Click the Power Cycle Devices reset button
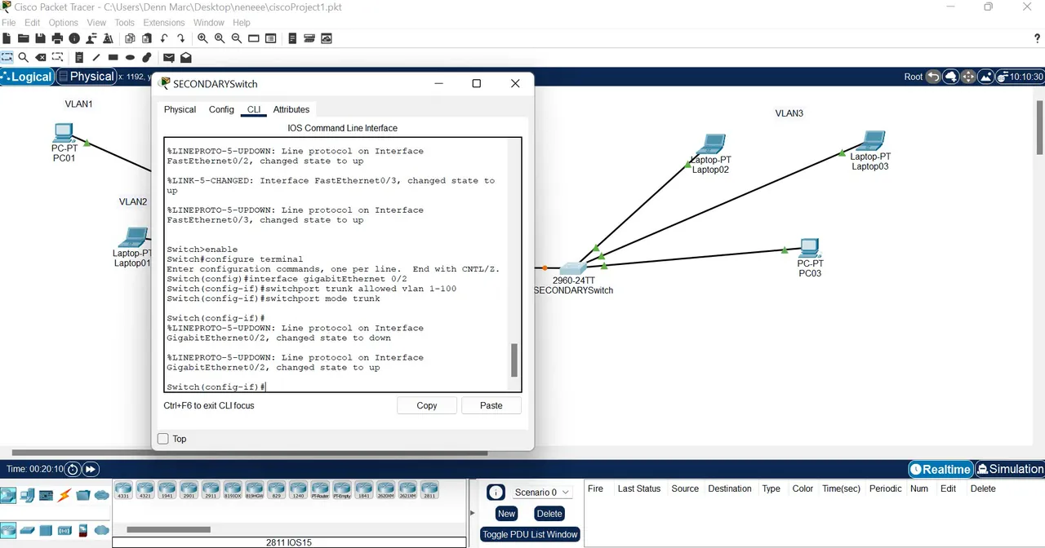Viewport: 1045px width, 548px height. coord(73,469)
